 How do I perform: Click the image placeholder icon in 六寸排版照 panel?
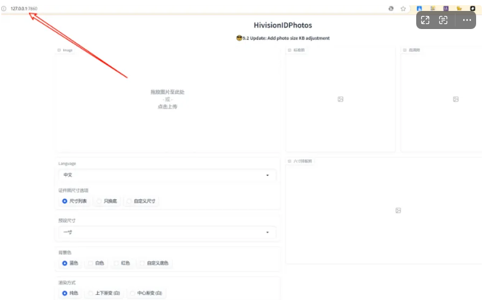point(398,210)
